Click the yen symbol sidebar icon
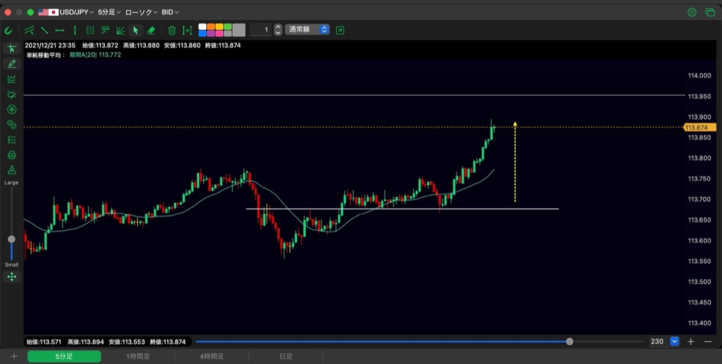The height and width of the screenshot is (364, 722). point(11,110)
